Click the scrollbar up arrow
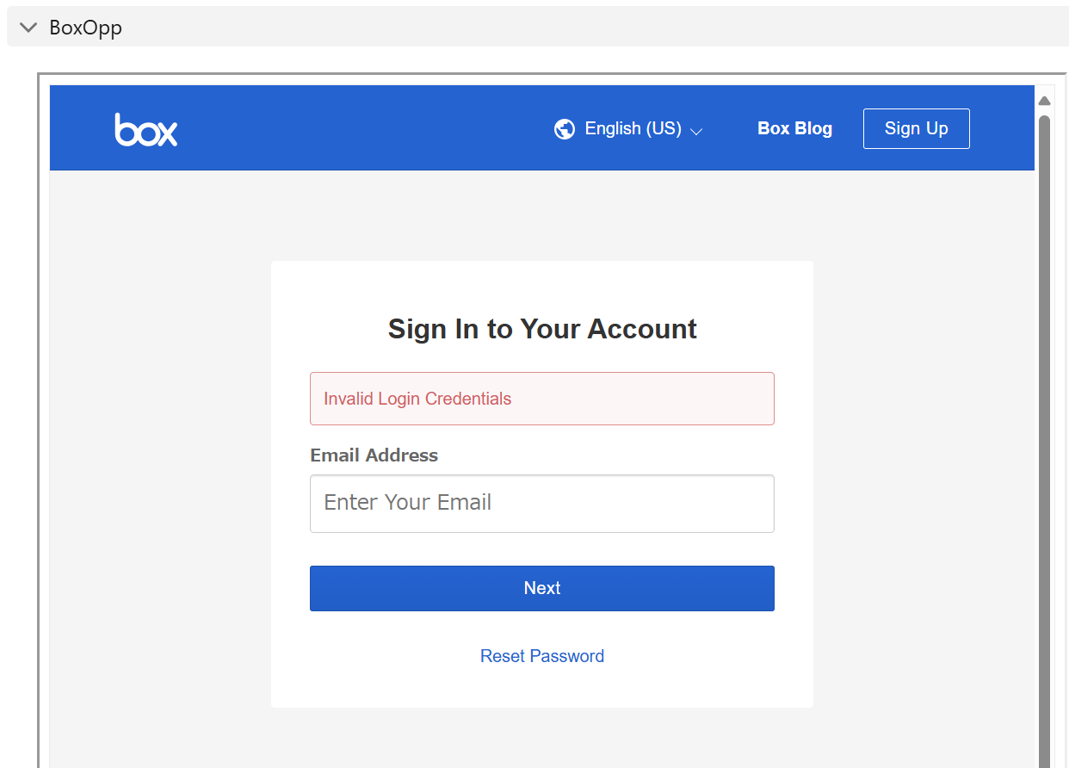Screen dimensions: 1069x768 pos(1045,101)
